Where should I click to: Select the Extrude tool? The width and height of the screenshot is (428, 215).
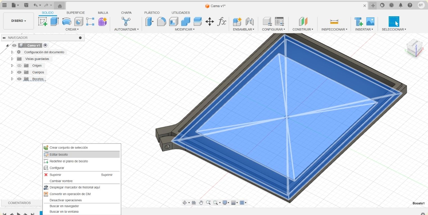click(x=54, y=22)
